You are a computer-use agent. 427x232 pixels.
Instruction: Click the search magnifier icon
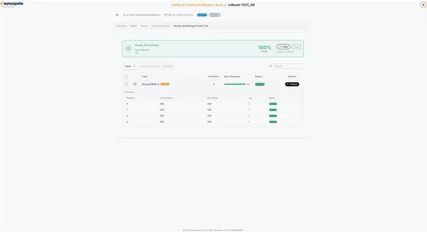271,66
